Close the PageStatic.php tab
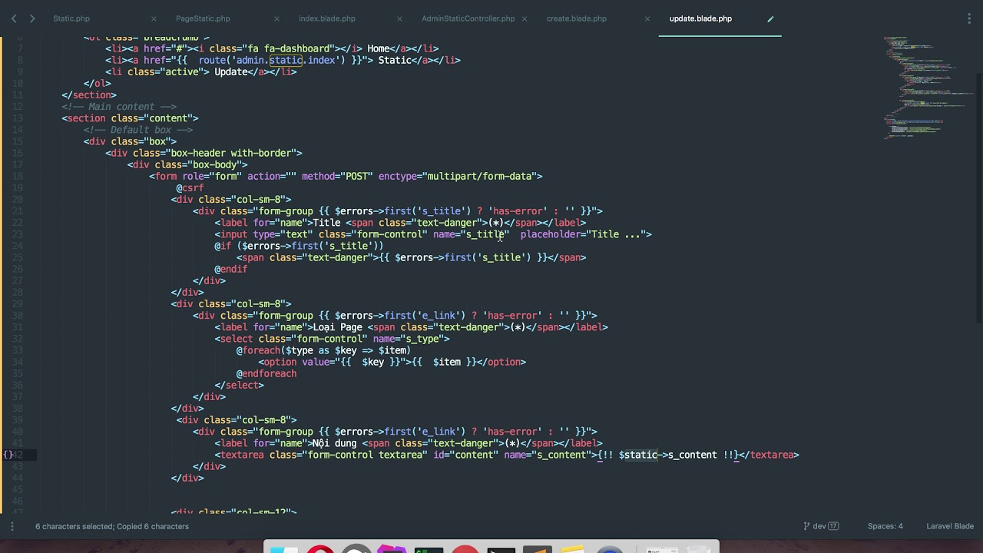 276,18
